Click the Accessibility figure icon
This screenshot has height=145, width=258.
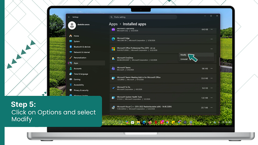[x=71, y=85]
